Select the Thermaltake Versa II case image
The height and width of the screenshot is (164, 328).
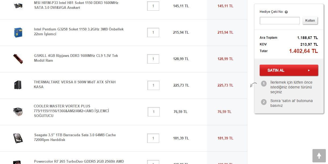pyautogui.click(x=18, y=85)
